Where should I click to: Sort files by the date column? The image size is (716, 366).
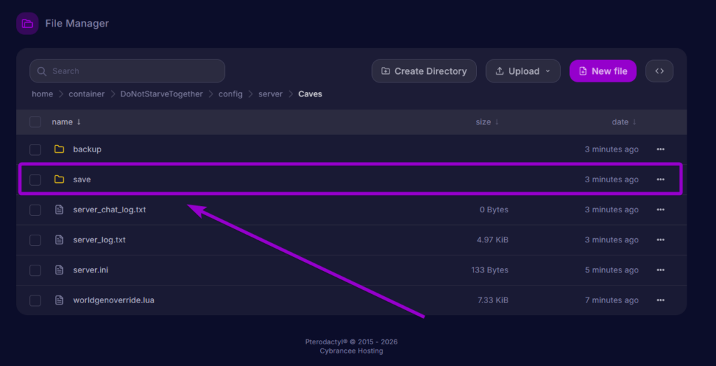624,122
